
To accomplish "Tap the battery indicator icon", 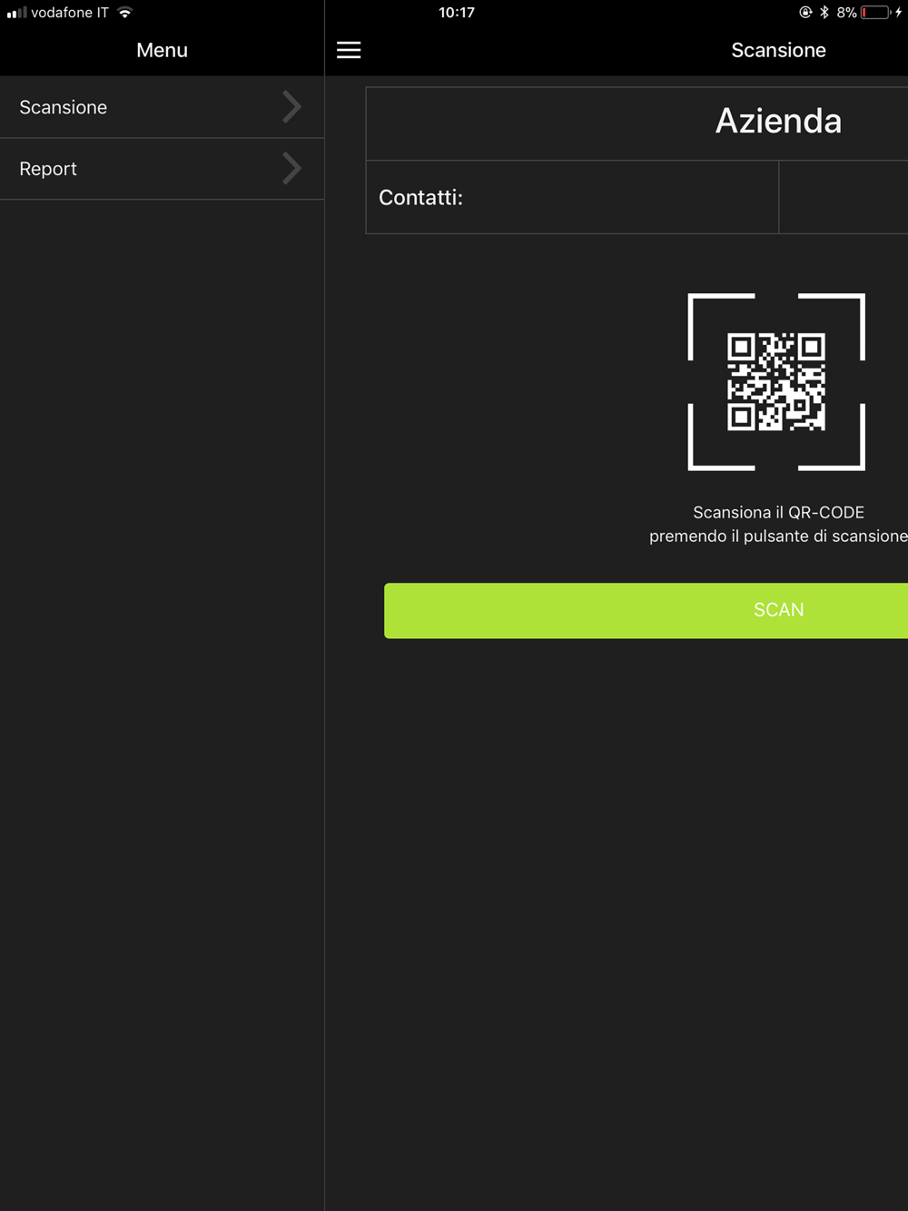I will 876,13.
